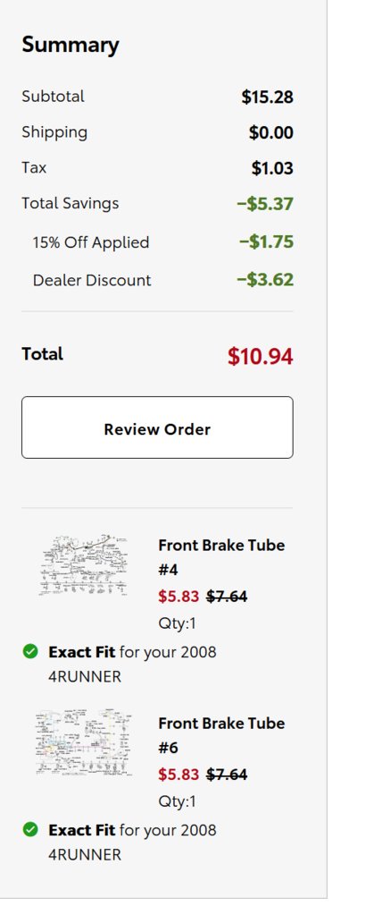The height and width of the screenshot is (915, 374).
Task: Click Qty:1 under Front Brake Tube #6
Action: click(177, 801)
